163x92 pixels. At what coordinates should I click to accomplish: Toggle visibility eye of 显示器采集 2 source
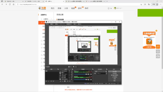click(69, 71)
